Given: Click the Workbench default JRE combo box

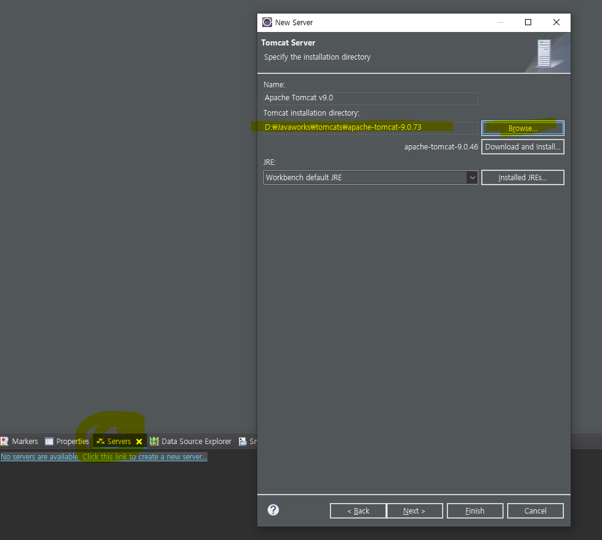Looking at the screenshot, I should pos(371,178).
